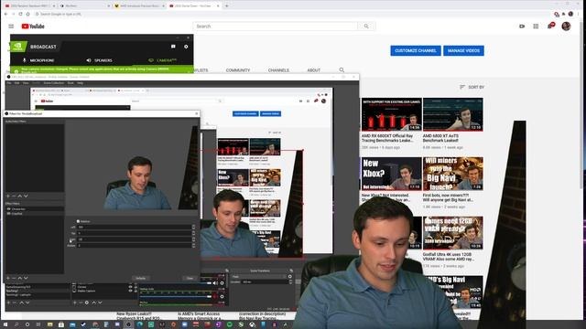Add a scene in OBS
The image size is (586, 329).
pyautogui.click(x=8, y=302)
